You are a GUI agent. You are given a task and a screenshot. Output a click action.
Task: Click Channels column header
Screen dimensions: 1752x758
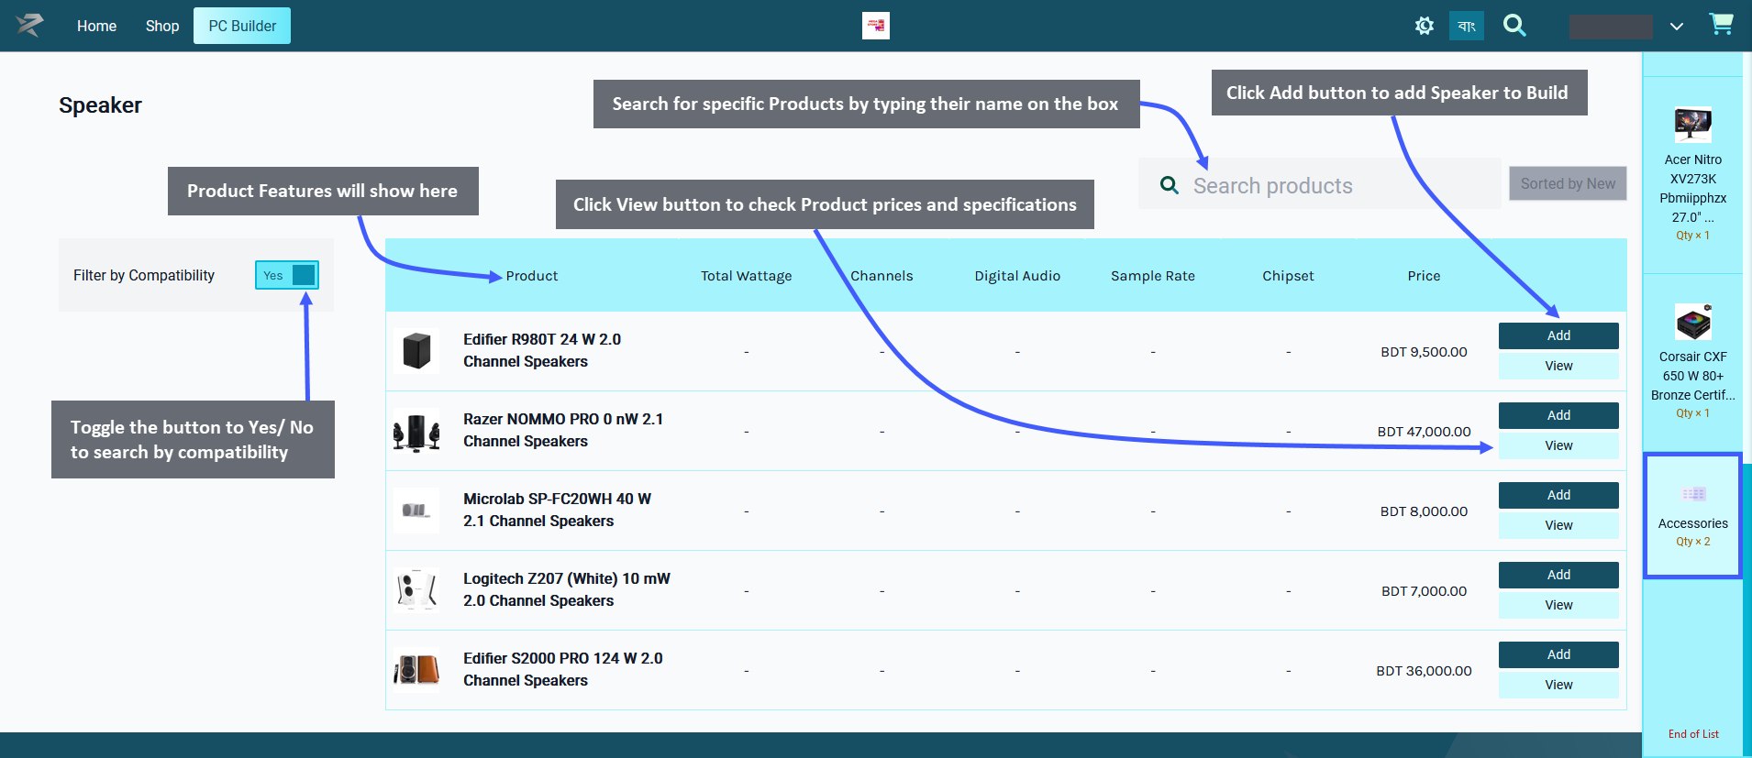882,276
